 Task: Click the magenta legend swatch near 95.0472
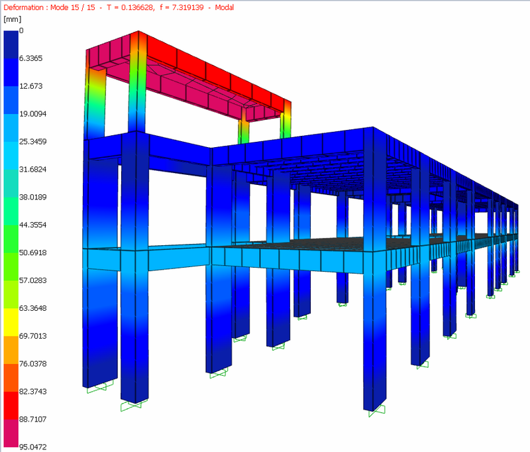pos(11,433)
